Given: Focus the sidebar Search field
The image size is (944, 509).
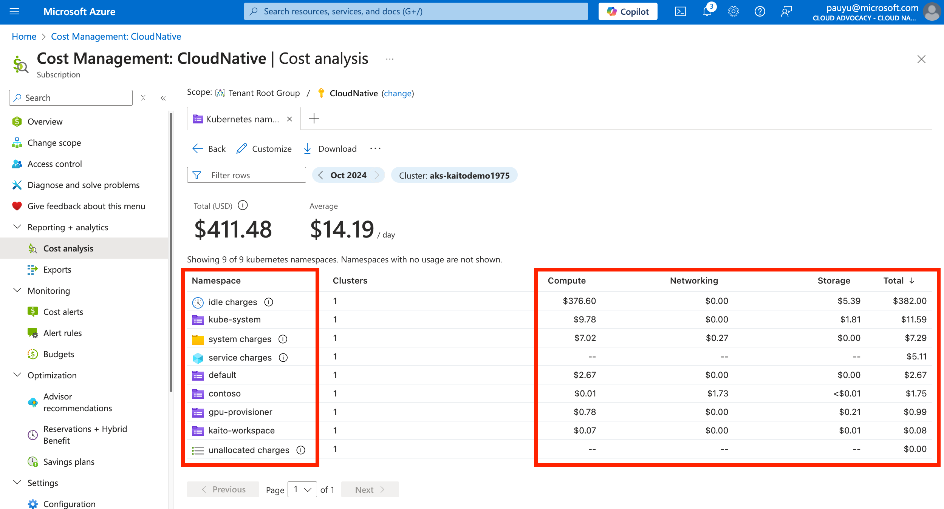Looking at the screenshot, I should pyautogui.click(x=71, y=98).
